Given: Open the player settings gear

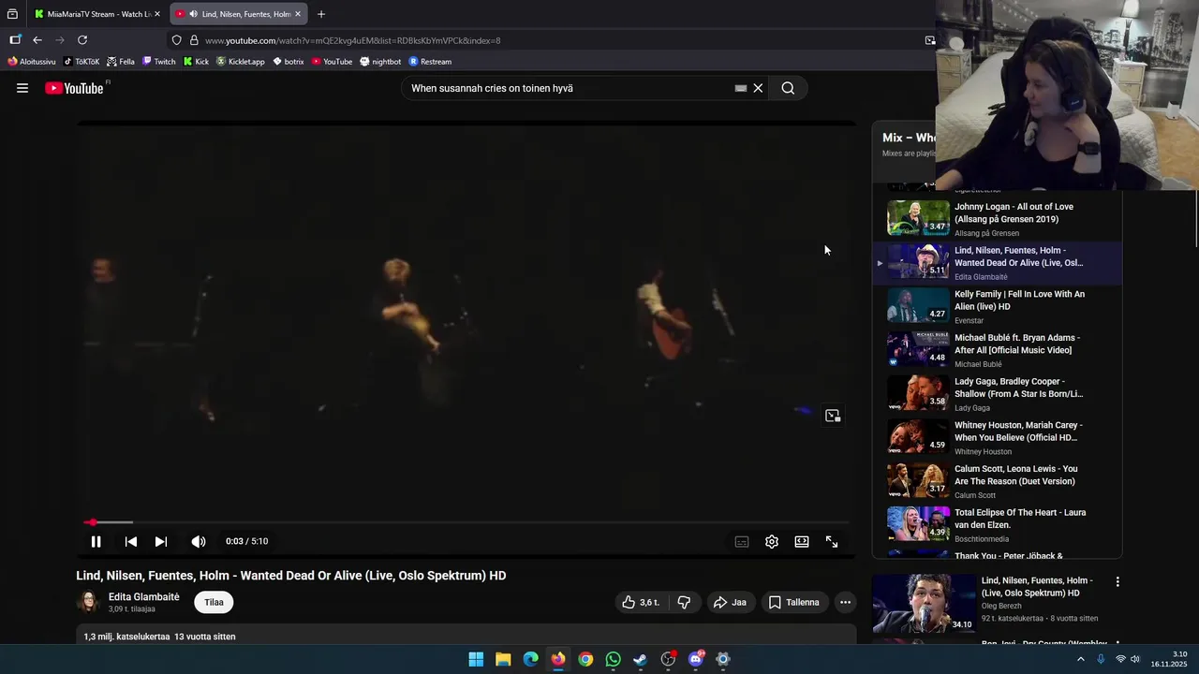Looking at the screenshot, I should (x=772, y=541).
